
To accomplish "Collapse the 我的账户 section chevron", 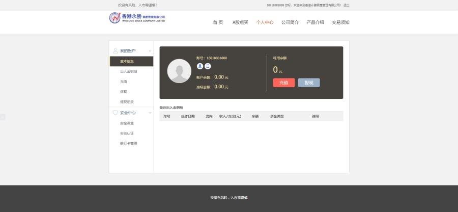I will coord(150,51).
